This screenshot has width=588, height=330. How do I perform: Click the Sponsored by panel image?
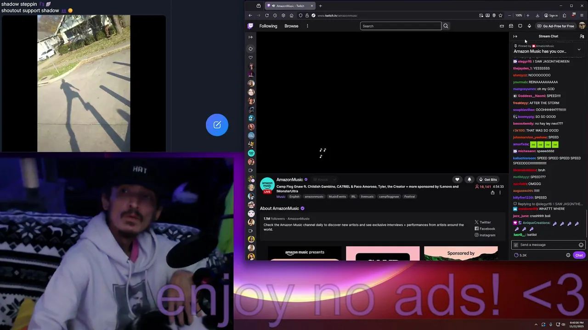(461, 253)
